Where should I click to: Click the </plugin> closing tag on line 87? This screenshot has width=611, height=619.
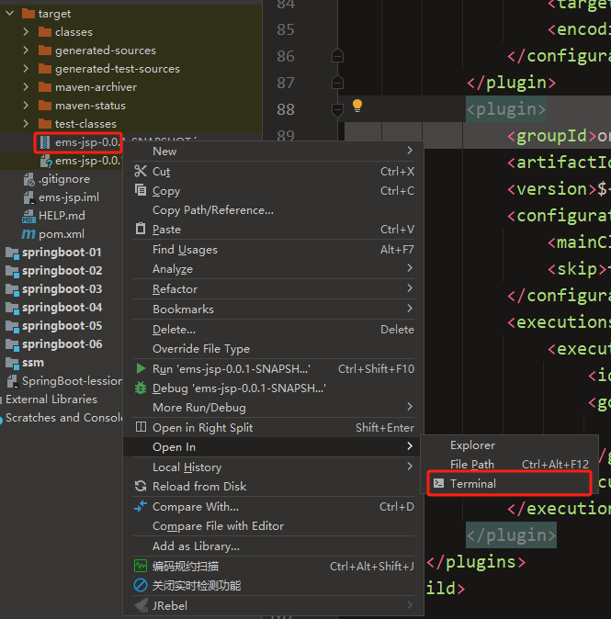coord(511,83)
